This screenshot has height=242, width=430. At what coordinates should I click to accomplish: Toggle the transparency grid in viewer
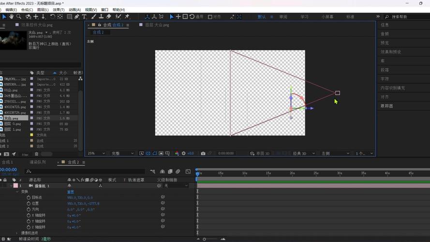[148, 153]
